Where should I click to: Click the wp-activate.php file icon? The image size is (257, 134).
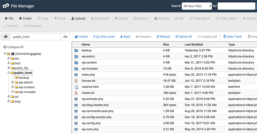(76, 99)
